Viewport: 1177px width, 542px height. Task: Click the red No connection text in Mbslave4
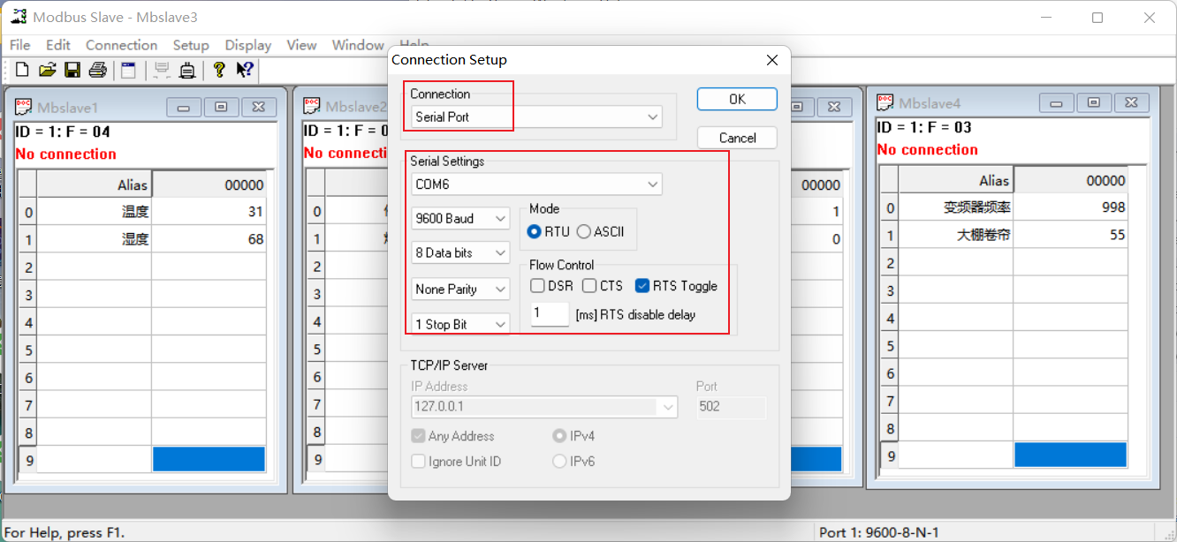[x=928, y=149]
